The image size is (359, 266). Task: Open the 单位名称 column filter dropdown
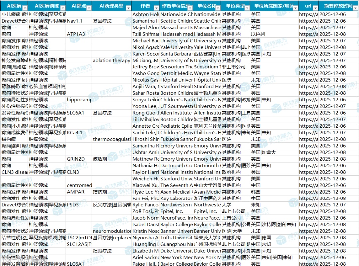pyautogui.click(x=218, y=8)
